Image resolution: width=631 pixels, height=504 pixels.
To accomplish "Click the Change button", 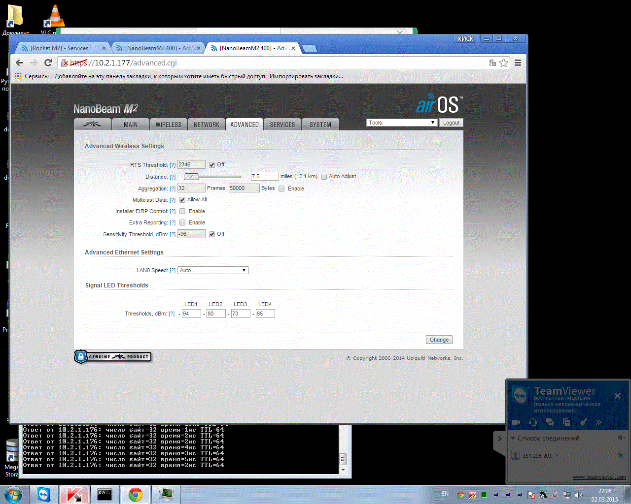I will [439, 340].
